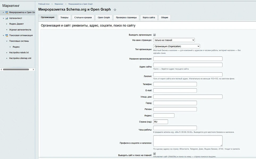Click SEO icon beside Поисковая оптимизация
256x159 pixels.
[7, 35]
